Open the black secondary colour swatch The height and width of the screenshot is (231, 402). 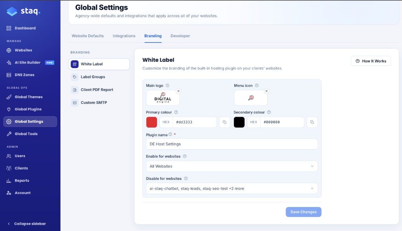point(239,122)
